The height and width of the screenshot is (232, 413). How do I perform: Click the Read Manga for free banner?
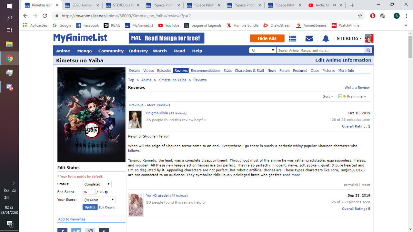(166, 38)
